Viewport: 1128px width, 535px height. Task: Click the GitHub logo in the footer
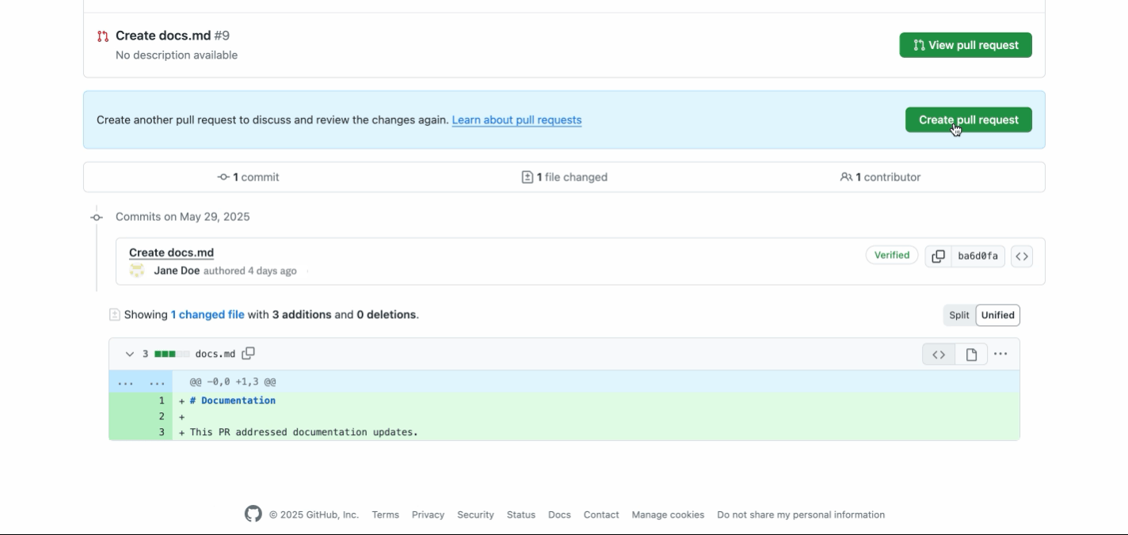[x=254, y=514]
